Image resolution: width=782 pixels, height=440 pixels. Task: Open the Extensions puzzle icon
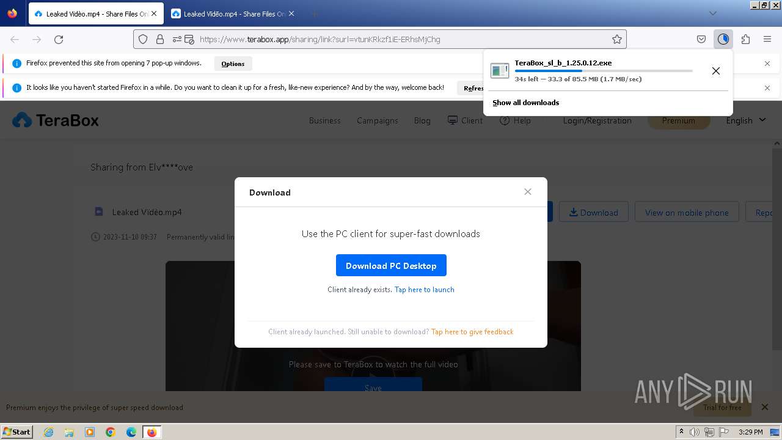(745, 39)
